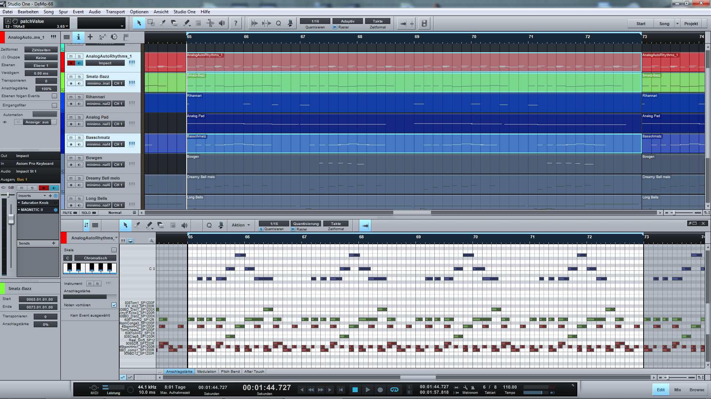Viewport: 711px width, 399px height.
Task: Select the Arrow tool in the piano editor
Action: (x=125, y=225)
